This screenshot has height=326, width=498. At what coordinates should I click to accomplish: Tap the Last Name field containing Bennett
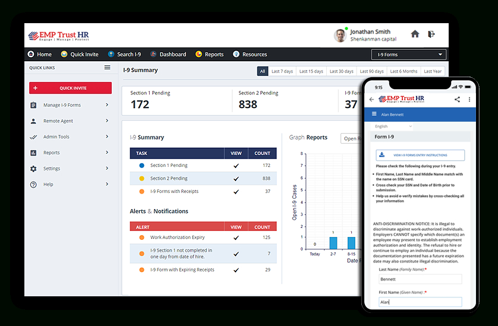click(x=420, y=279)
